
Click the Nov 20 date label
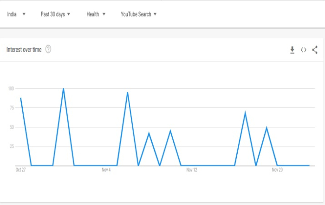coord(277,170)
